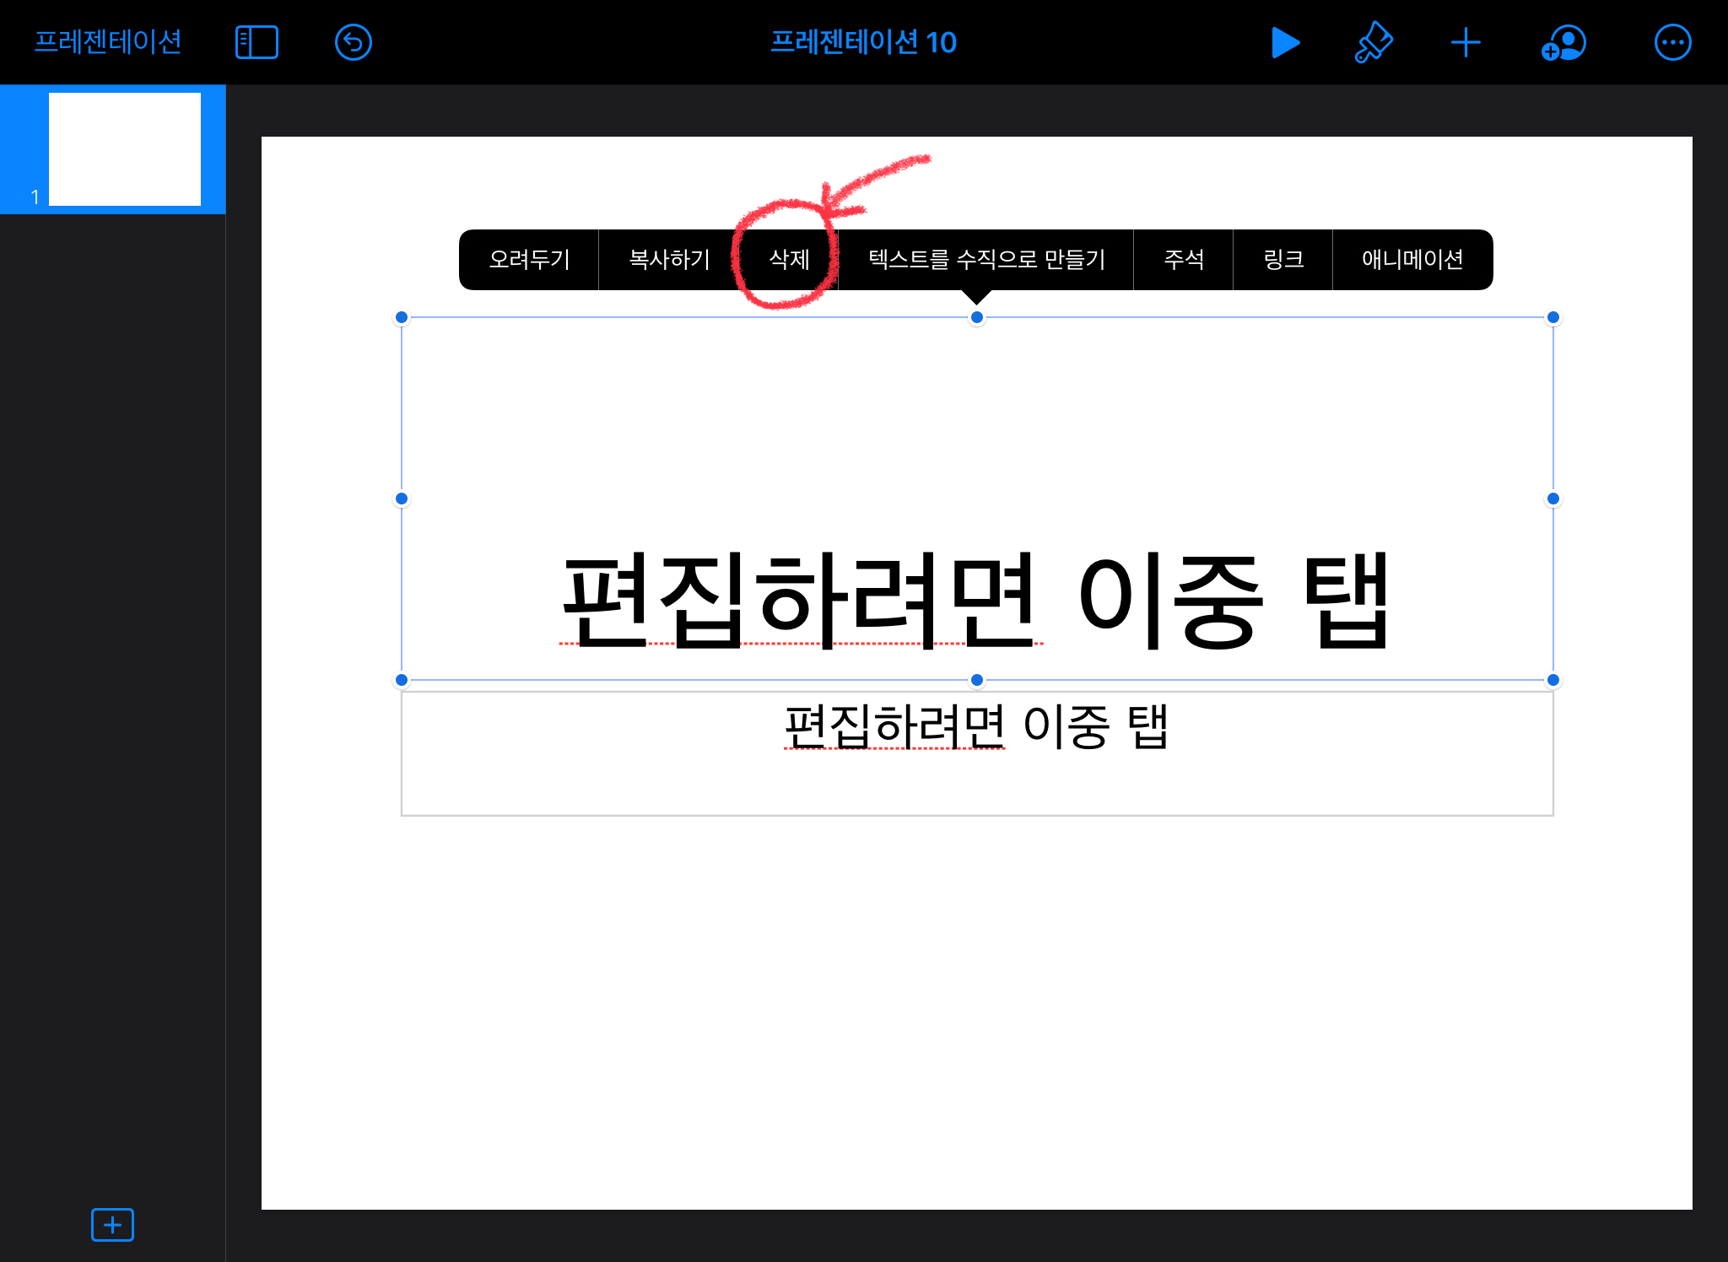Choose 삭제 in the context menu
The width and height of the screenshot is (1728, 1262).
(x=790, y=260)
